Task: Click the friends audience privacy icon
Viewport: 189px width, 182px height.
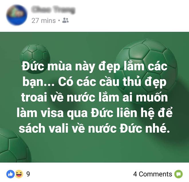Action: coord(66,20)
